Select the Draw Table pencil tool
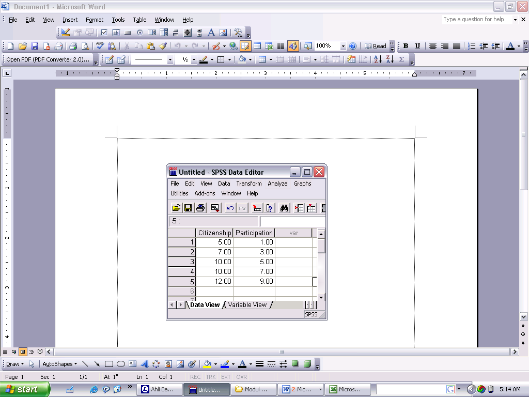Viewport: 529px width, 397px height. tap(109, 60)
